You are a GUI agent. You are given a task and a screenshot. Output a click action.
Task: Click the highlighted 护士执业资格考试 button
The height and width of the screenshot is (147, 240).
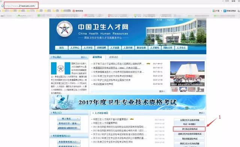(x=189, y=129)
